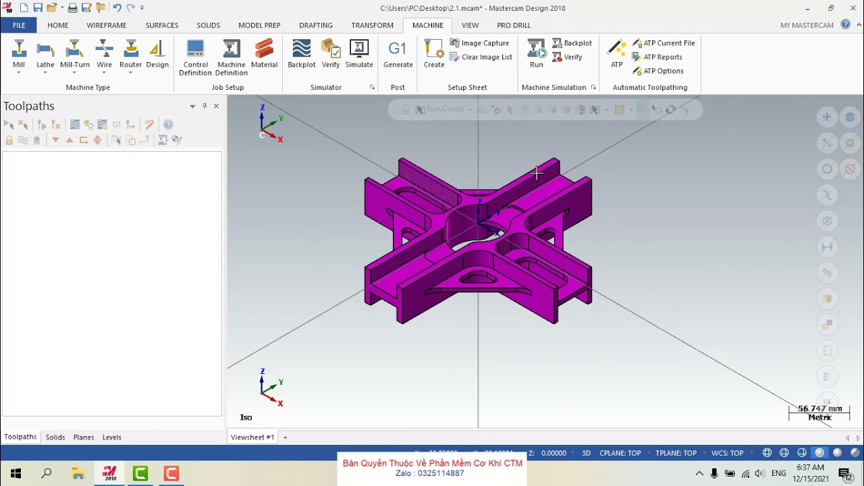
Task: Click Select all operations in Toolpaths panel
Action: click(x=9, y=125)
